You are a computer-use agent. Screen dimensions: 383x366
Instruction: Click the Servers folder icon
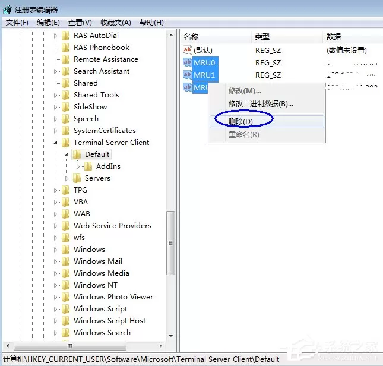pos(77,178)
